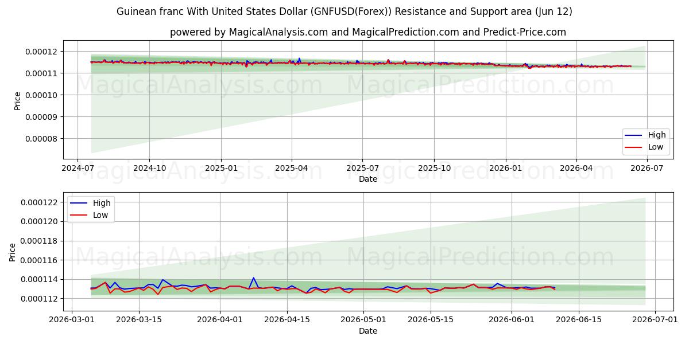
Task: Click the 2025-10 tick label
Action: 434,168
